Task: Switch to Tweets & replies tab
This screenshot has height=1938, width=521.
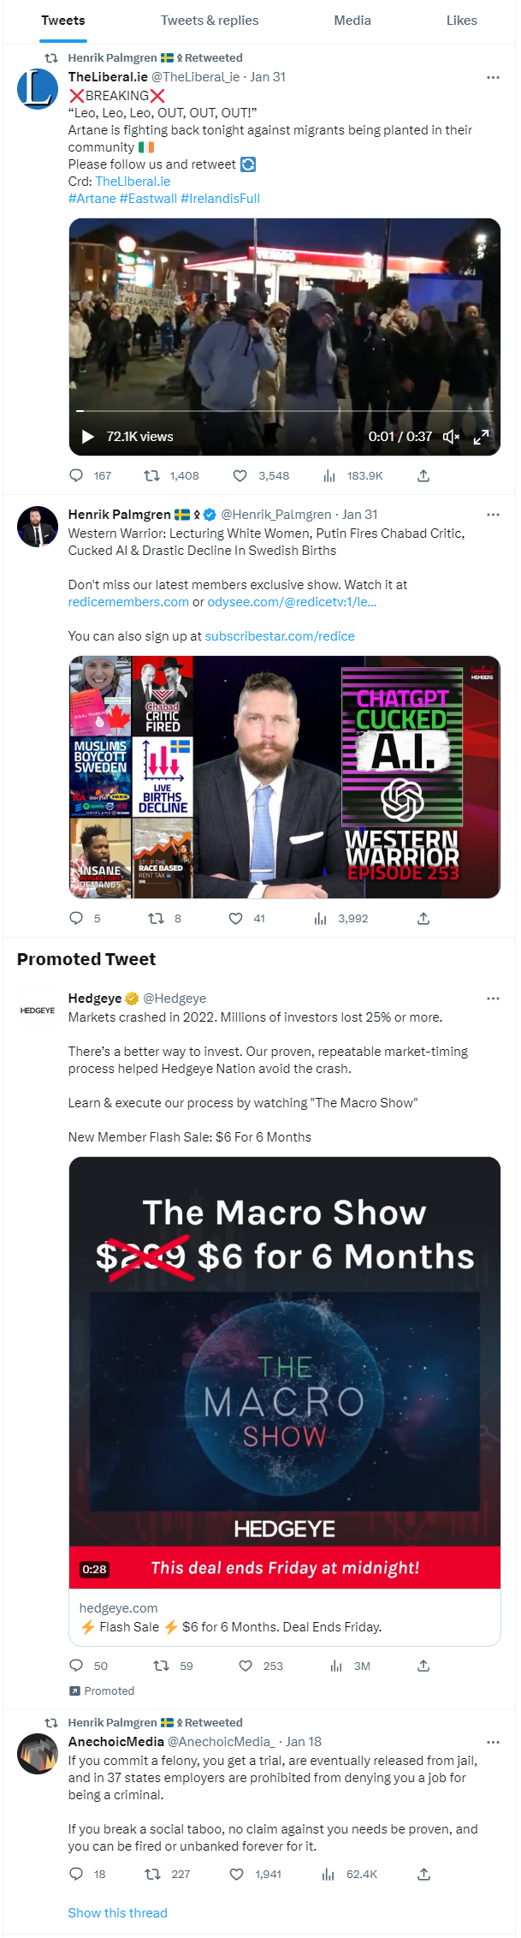Action: [x=210, y=21]
